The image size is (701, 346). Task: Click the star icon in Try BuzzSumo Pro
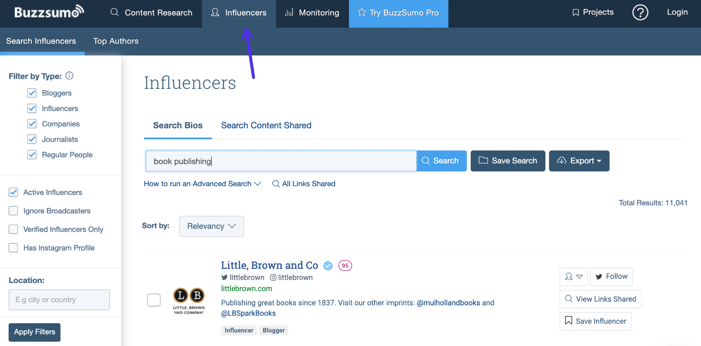coord(362,13)
